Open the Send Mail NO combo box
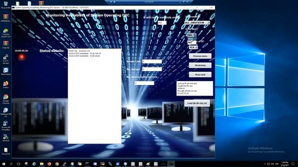Viewport: 298px width, 167px height. (x=192, y=35)
